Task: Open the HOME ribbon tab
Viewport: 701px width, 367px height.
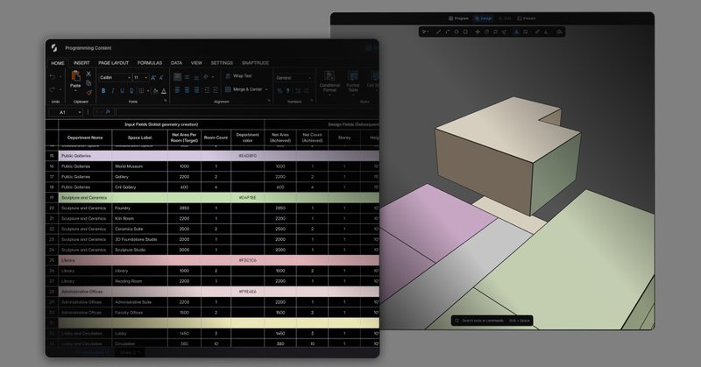Action: 58,63
